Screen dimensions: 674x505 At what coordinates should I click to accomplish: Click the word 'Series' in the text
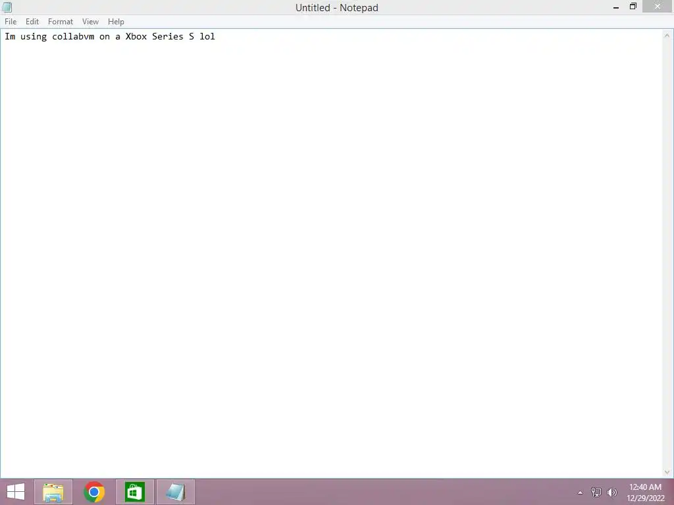click(x=168, y=37)
